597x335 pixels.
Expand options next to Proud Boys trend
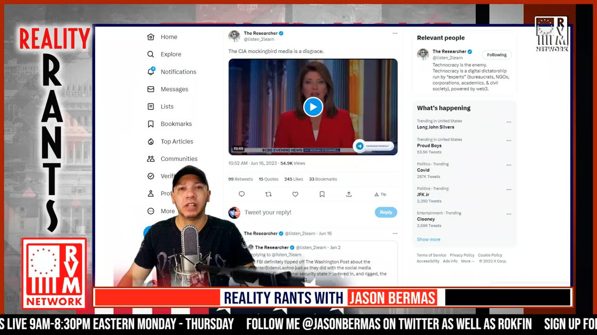click(509, 141)
